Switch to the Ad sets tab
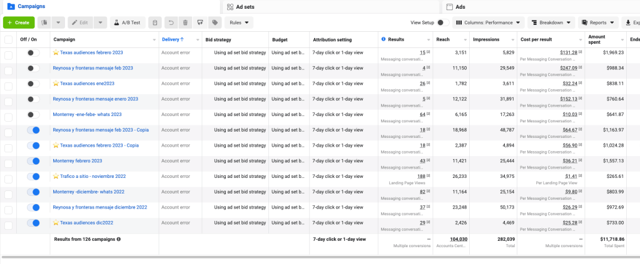This screenshot has height=264, width=640. click(244, 7)
